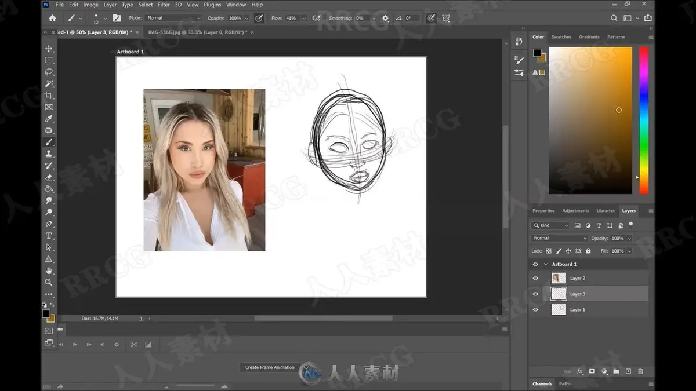Viewport: 696px width, 391px height.
Task: Open layer blend mode Normal dropdown
Action: pyautogui.click(x=560, y=238)
